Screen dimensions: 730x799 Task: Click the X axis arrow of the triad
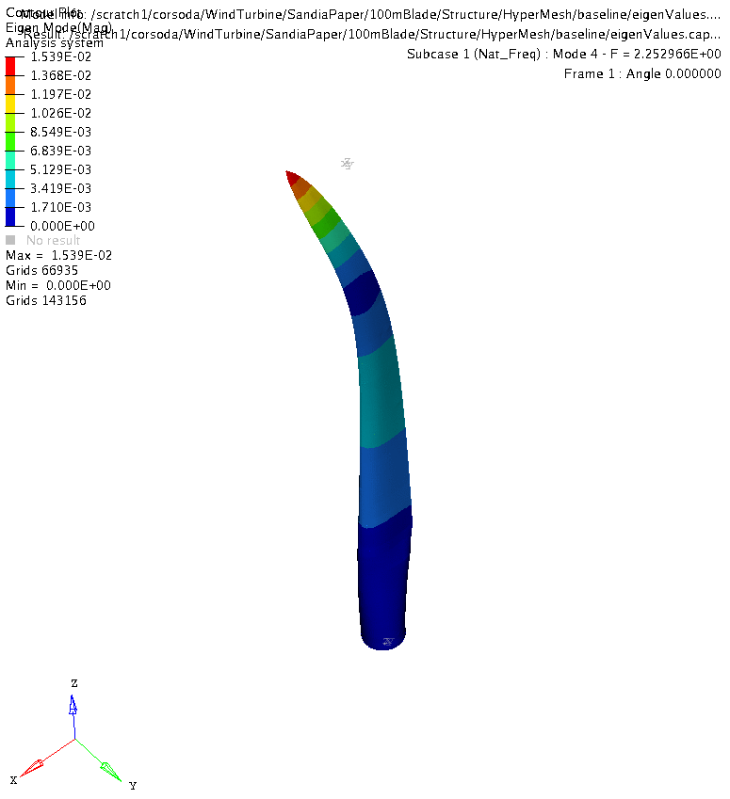tap(32, 767)
